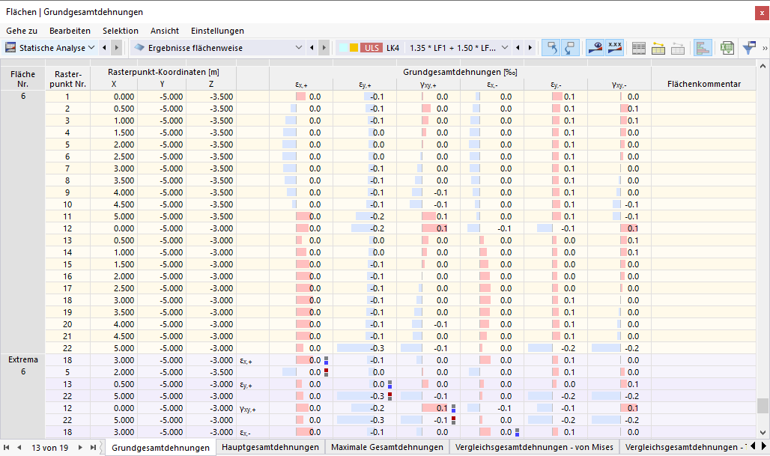
Task: Open the Selektion menu
Action: (x=121, y=31)
